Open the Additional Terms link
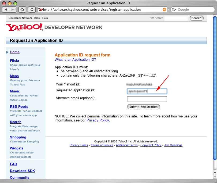The width and height of the screenshot is (217, 183). pyautogui.click(x=127, y=145)
